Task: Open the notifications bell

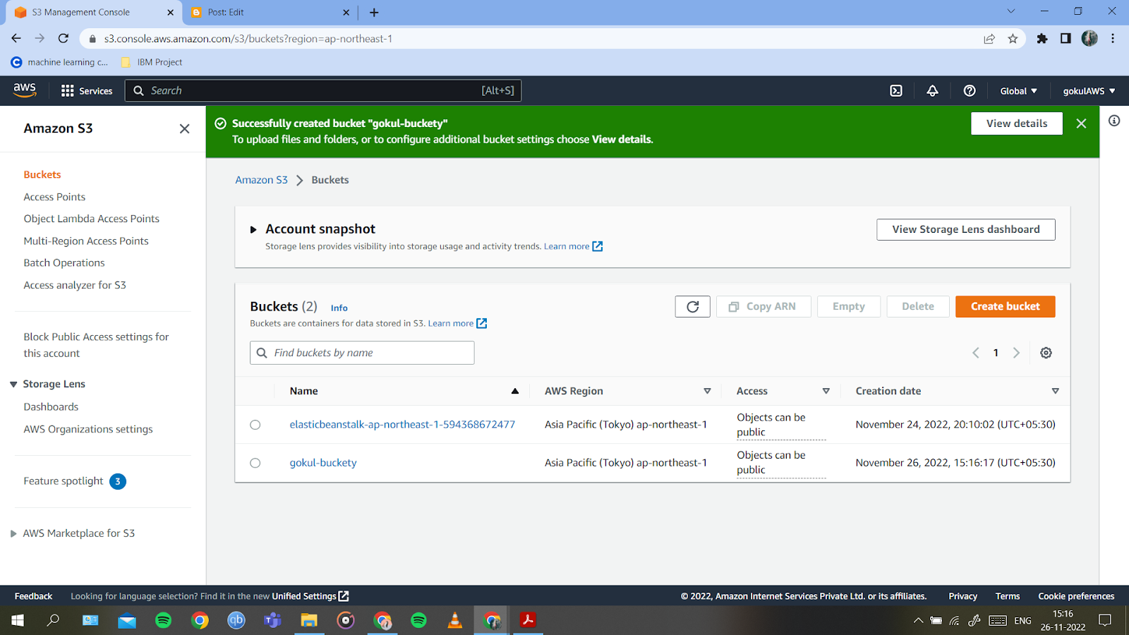Action: click(933, 91)
